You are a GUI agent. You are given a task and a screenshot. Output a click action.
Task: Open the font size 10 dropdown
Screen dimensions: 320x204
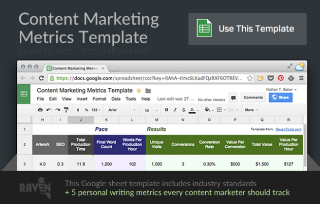coord(151,110)
